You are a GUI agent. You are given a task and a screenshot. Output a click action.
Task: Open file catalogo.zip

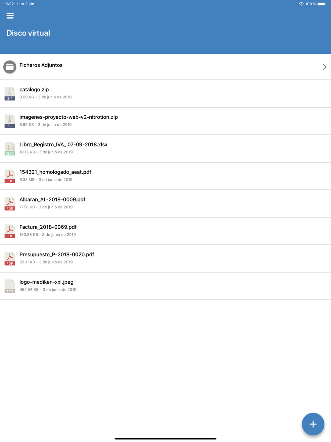[34, 90]
